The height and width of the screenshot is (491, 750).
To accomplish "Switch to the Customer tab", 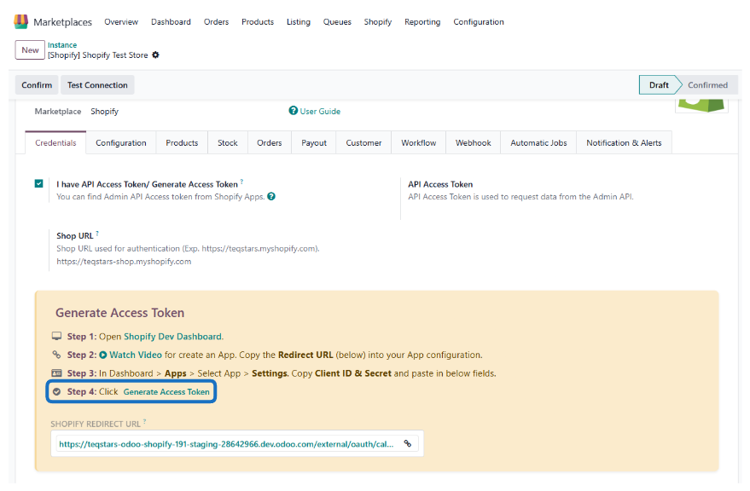I will [363, 142].
